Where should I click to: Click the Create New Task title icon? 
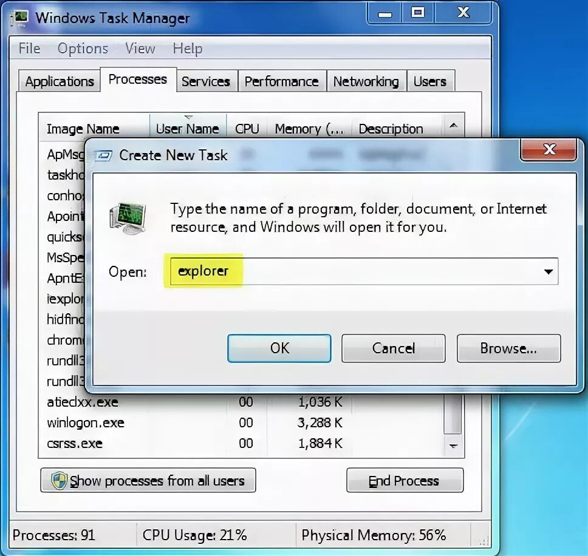[x=103, y=155]
